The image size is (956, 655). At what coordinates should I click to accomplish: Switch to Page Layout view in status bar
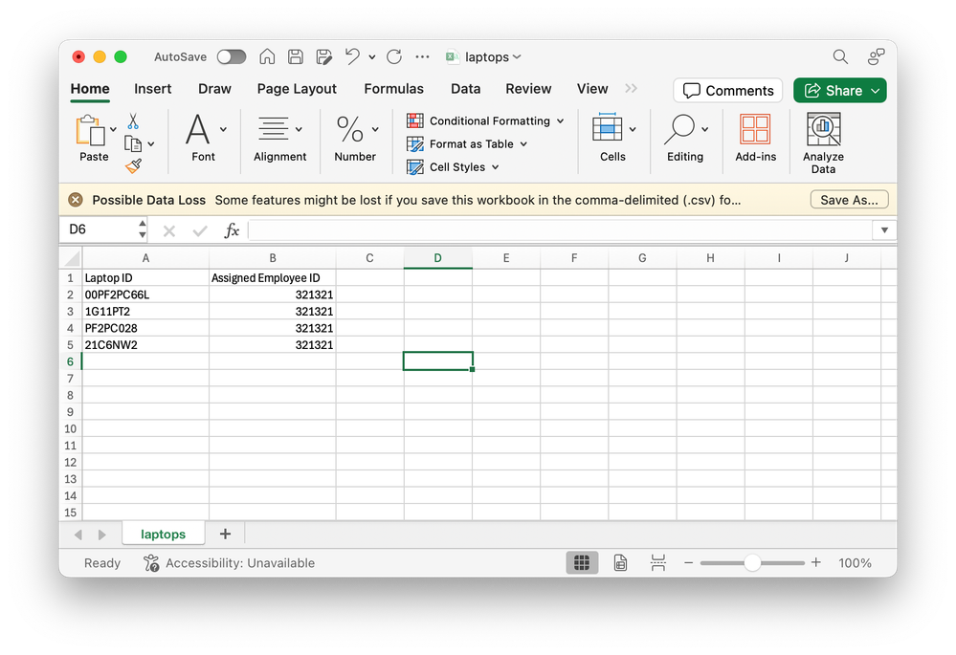pos(620,562)
